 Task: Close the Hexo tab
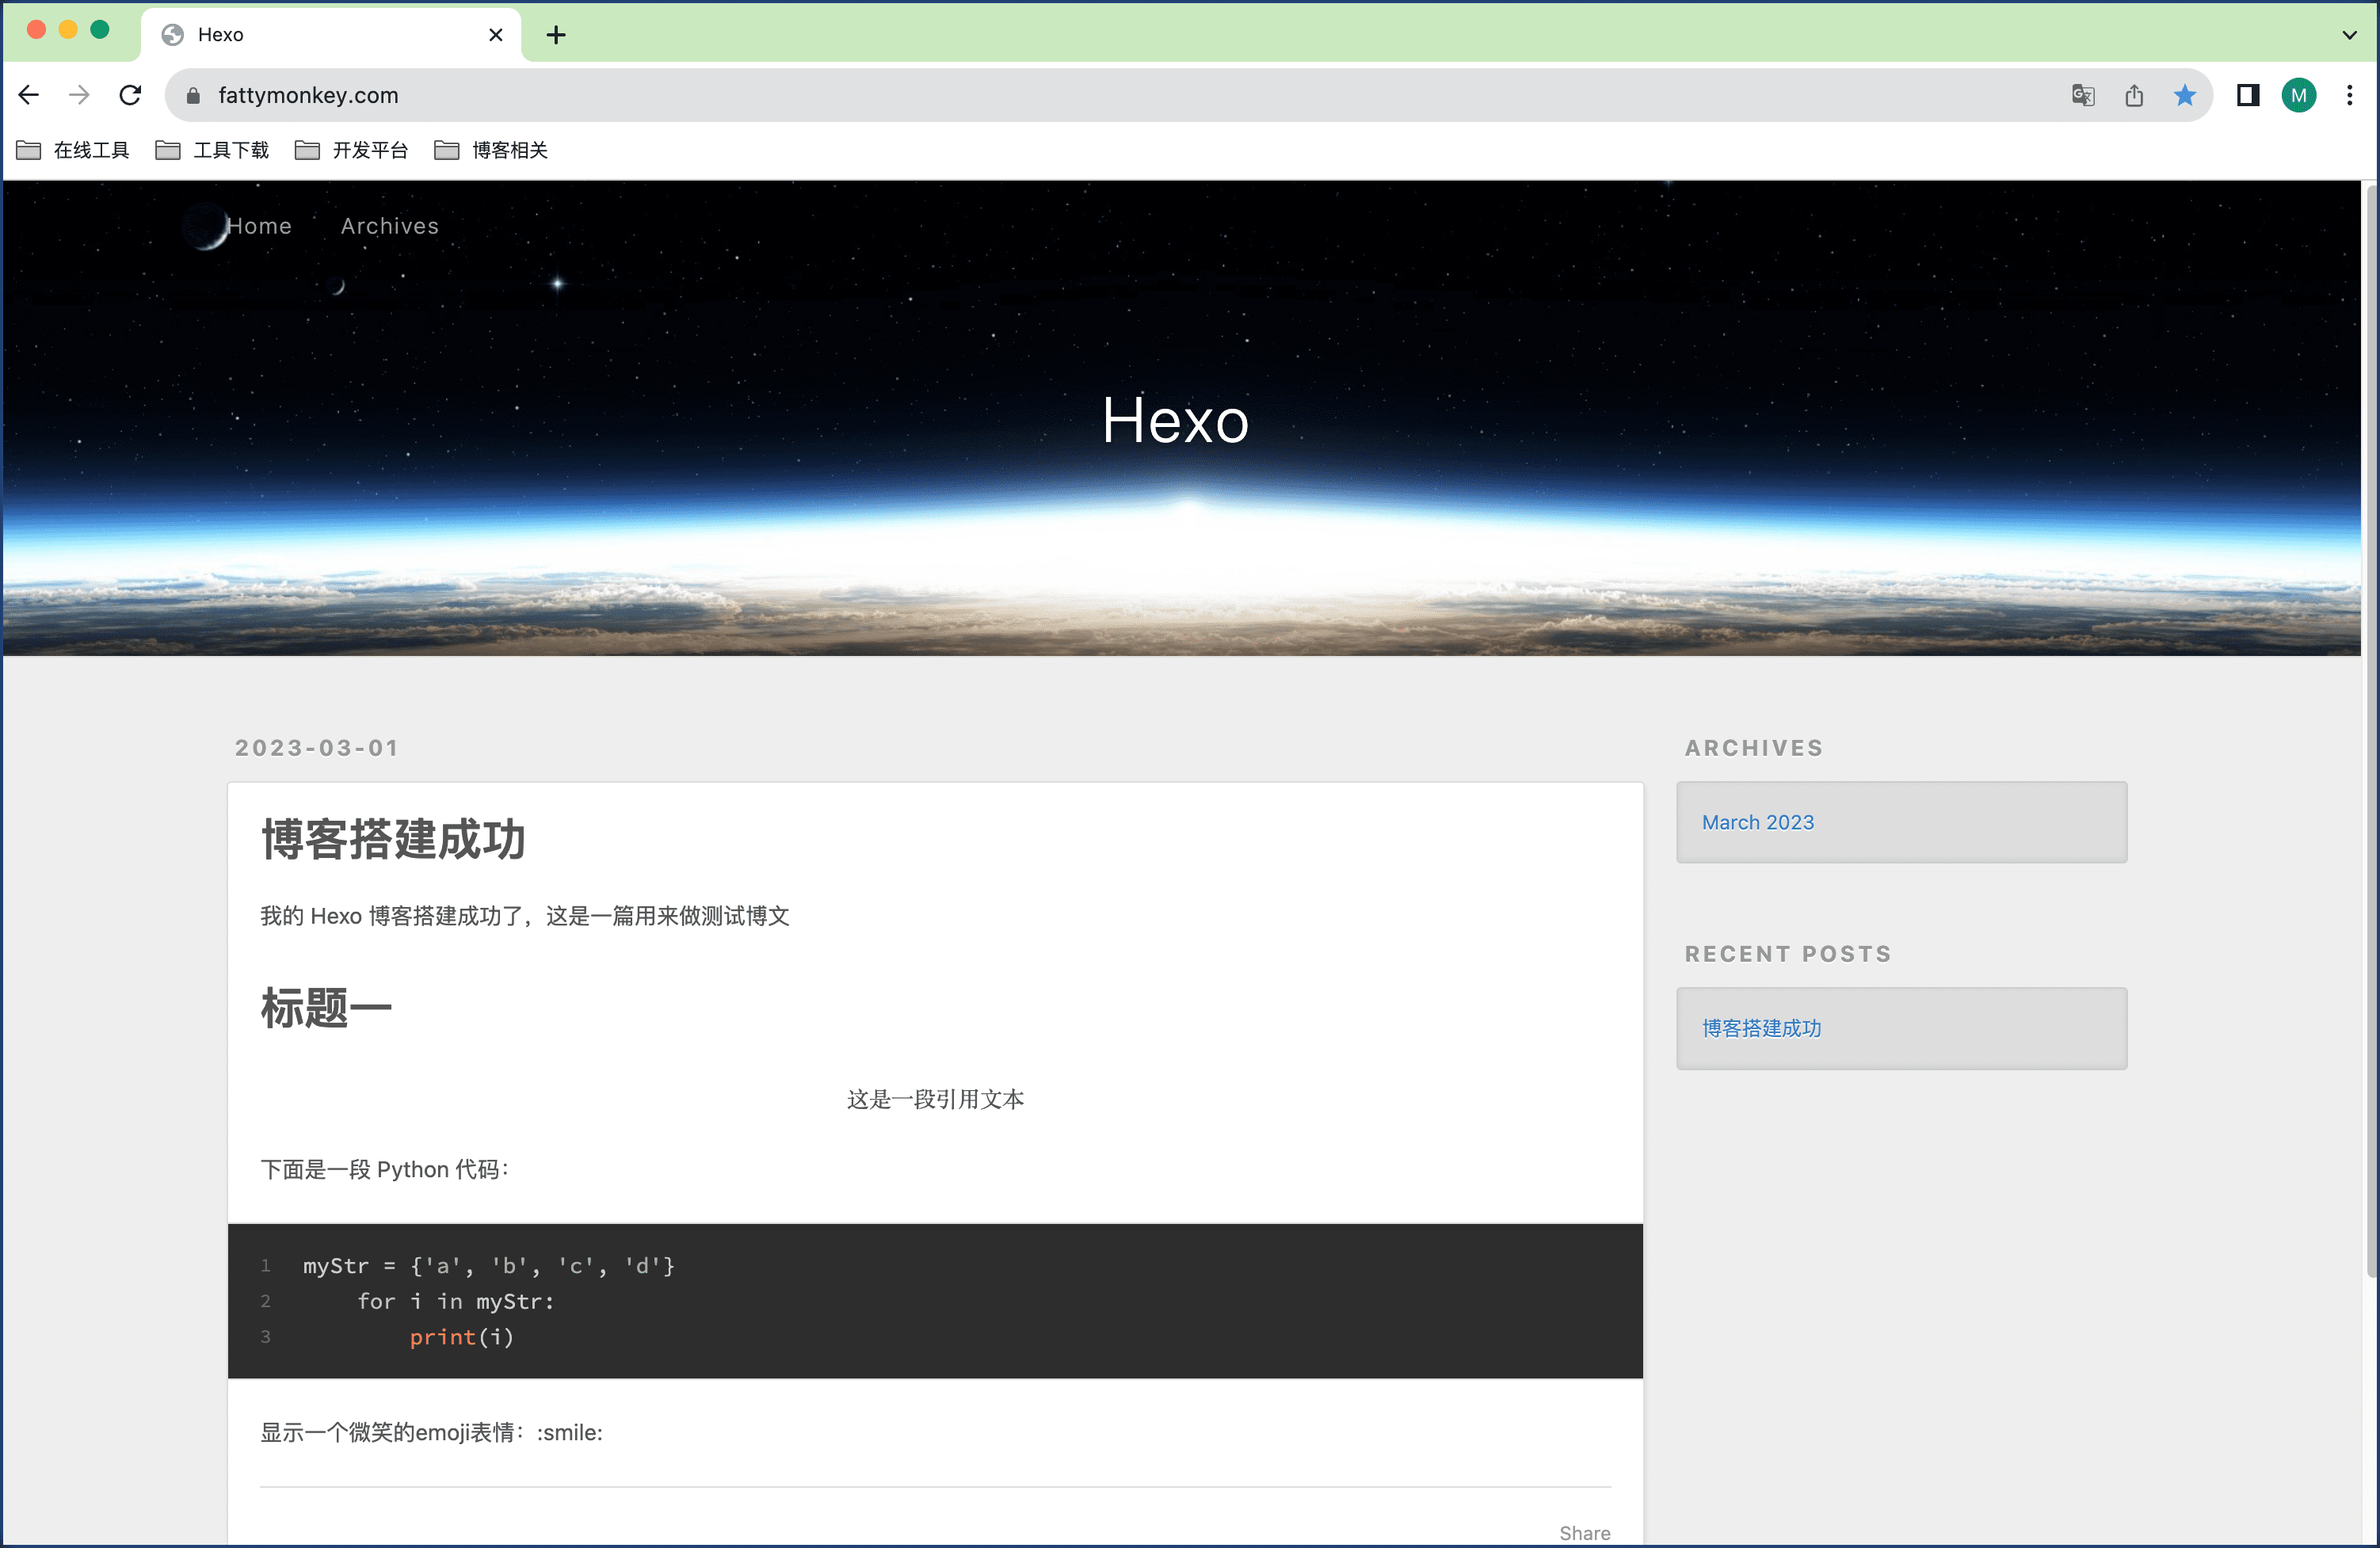tap(495, 35)
